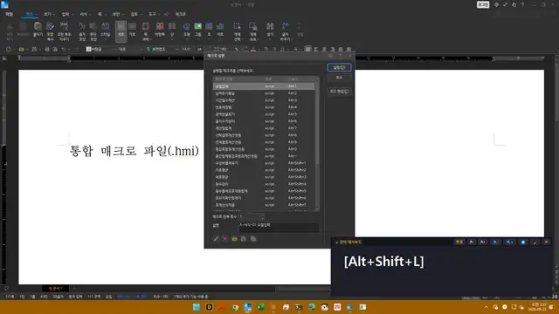559x314 pixels.
Task: Insert a chart using the ribbon icon
Action: (x=220, y=26)
